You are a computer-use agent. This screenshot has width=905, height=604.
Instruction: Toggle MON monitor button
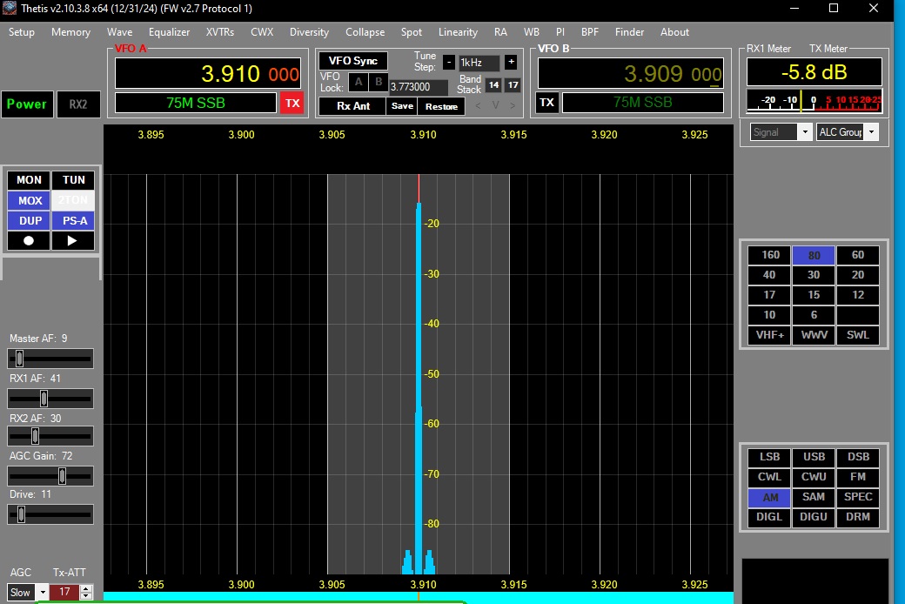coord(29,180)
